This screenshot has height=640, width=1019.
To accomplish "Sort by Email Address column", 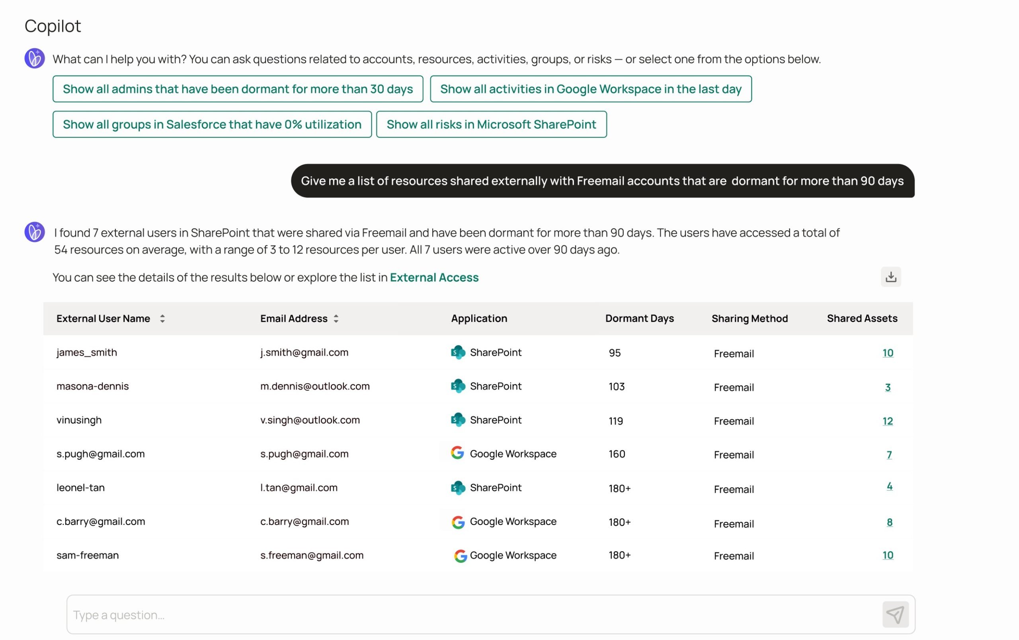I will [x=336, y=318].
